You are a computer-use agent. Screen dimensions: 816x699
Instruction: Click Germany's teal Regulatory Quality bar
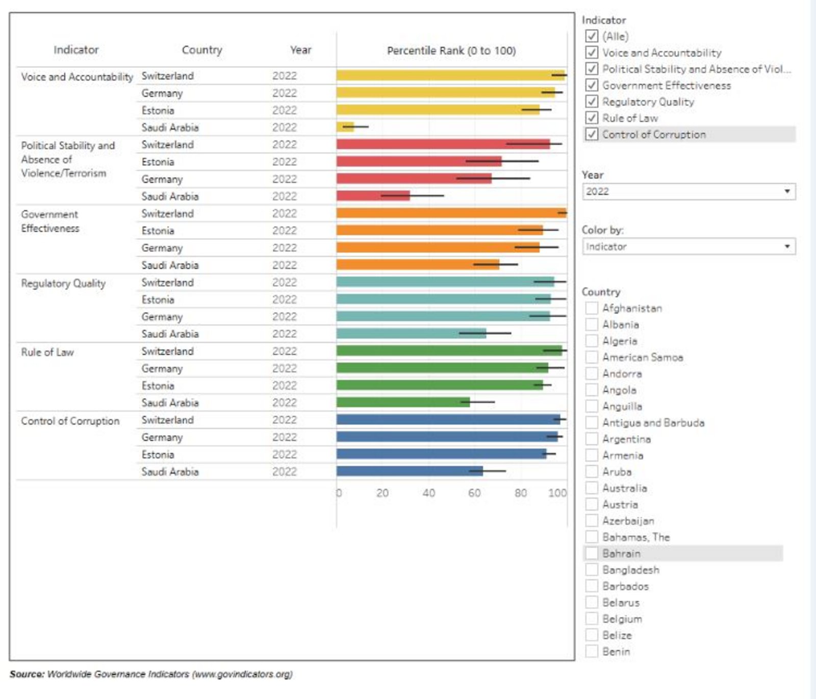pos(441,316)
